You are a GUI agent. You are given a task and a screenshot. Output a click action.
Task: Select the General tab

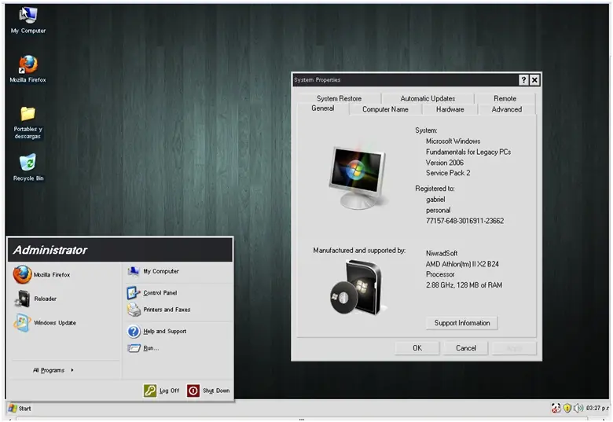tap(323, 108)
